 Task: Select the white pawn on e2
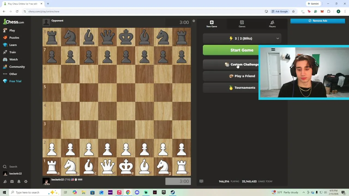(126, 148)
